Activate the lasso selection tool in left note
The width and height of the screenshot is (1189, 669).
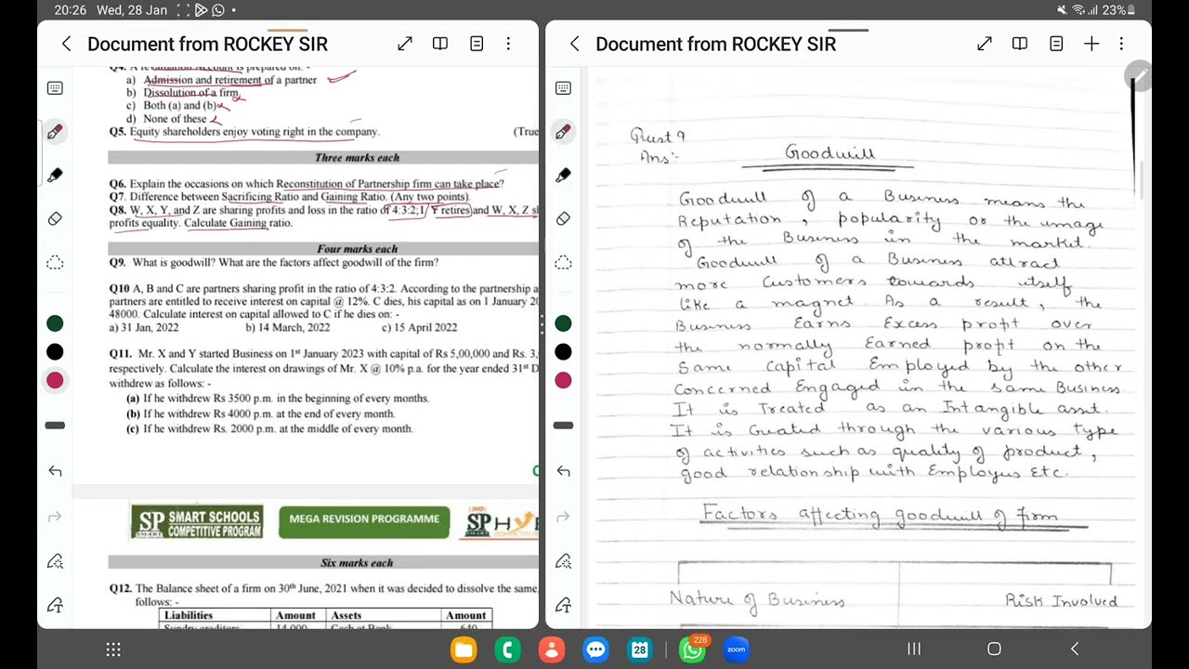tap(55, 262)
